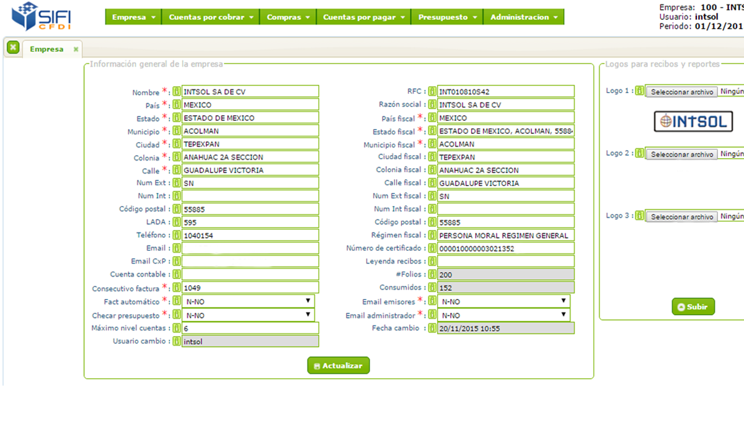The height and width of the screenshot is (434, 744).
Task: Open the Empresa menu
Action: (x=133, y=17)
